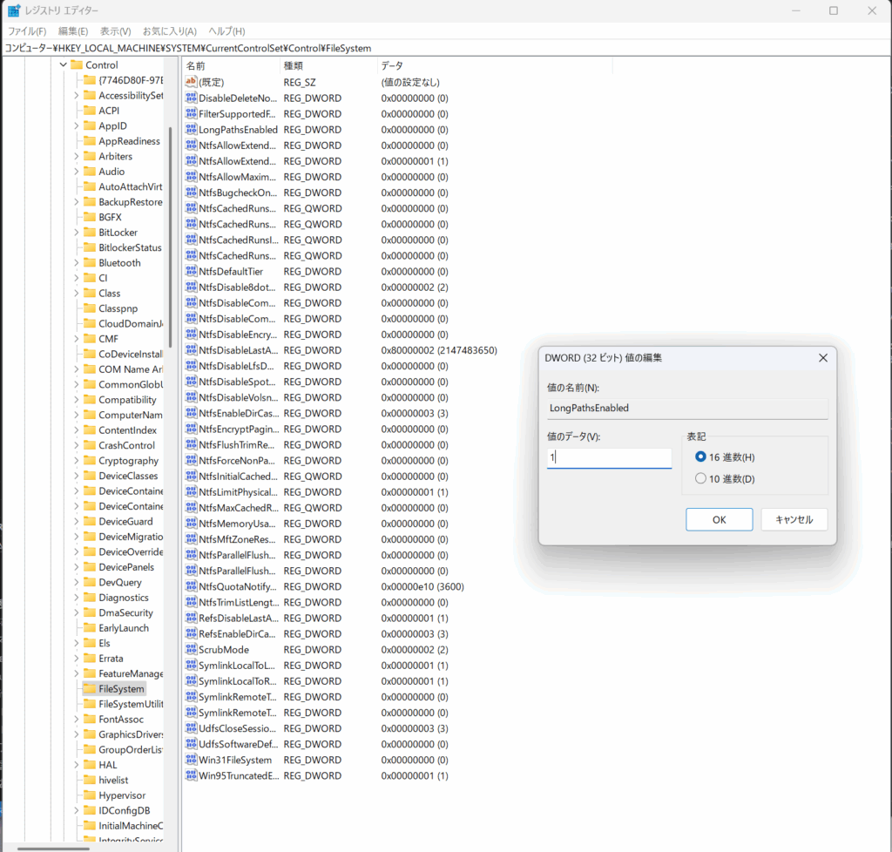Click the Registry Editor app icon in title bar
Screen dimensions: 892x852
(14, 10)
